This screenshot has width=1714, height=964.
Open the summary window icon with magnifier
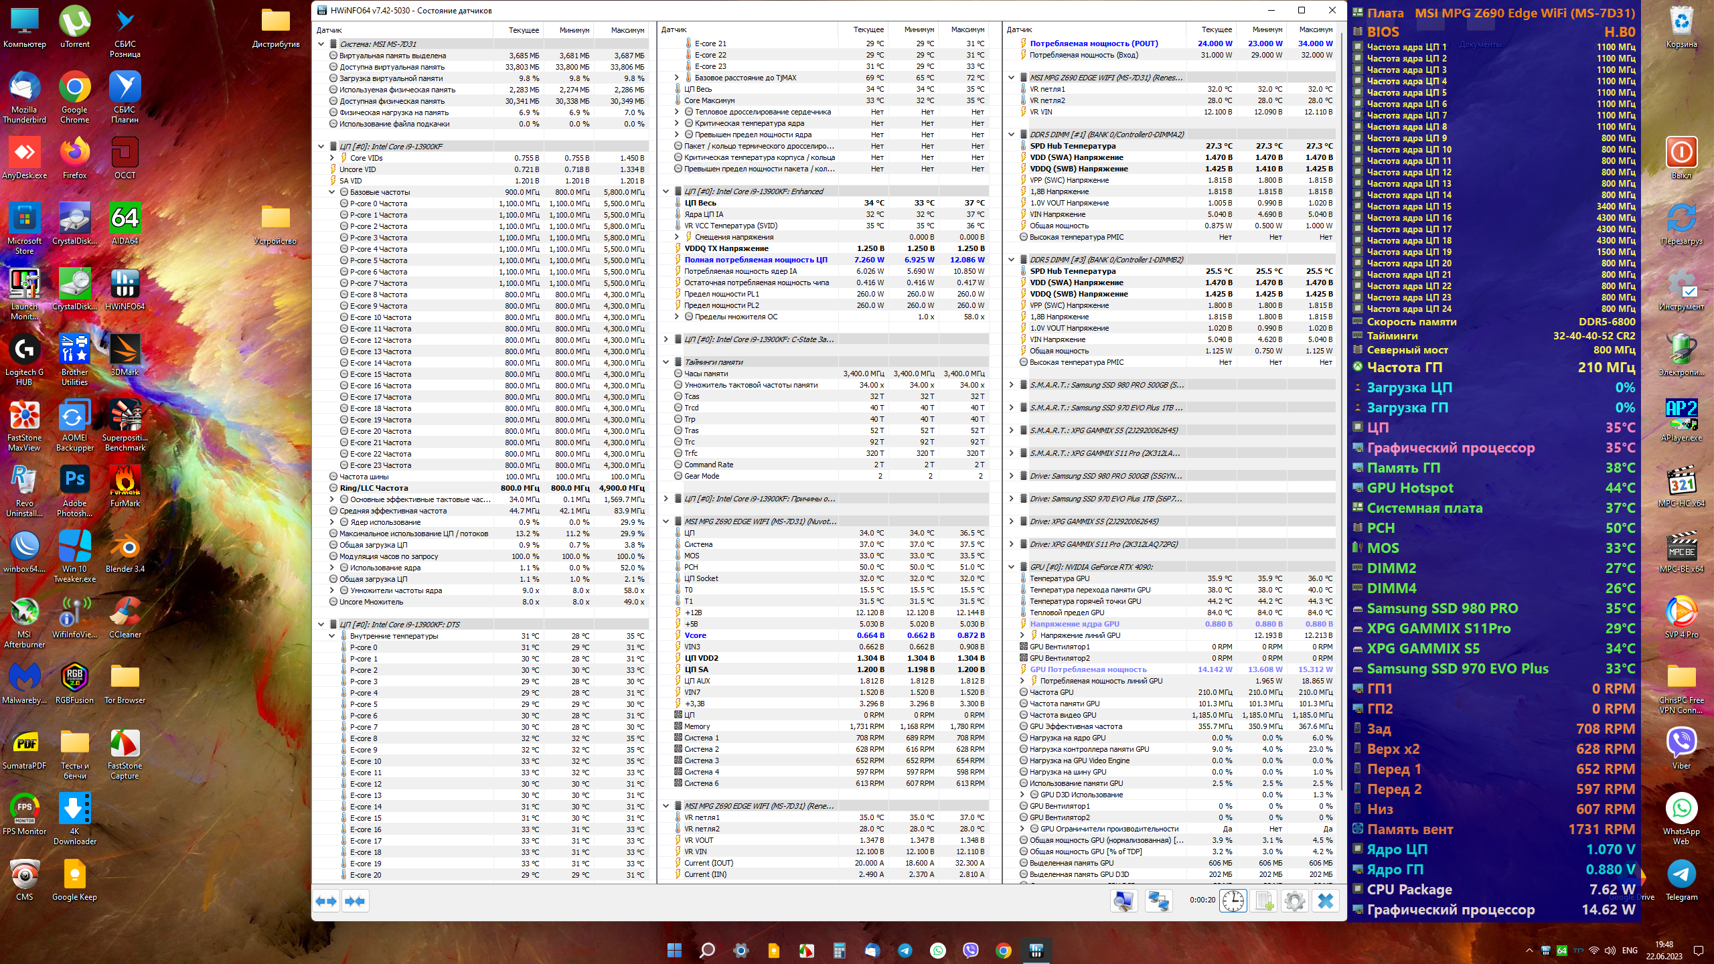1123,901
